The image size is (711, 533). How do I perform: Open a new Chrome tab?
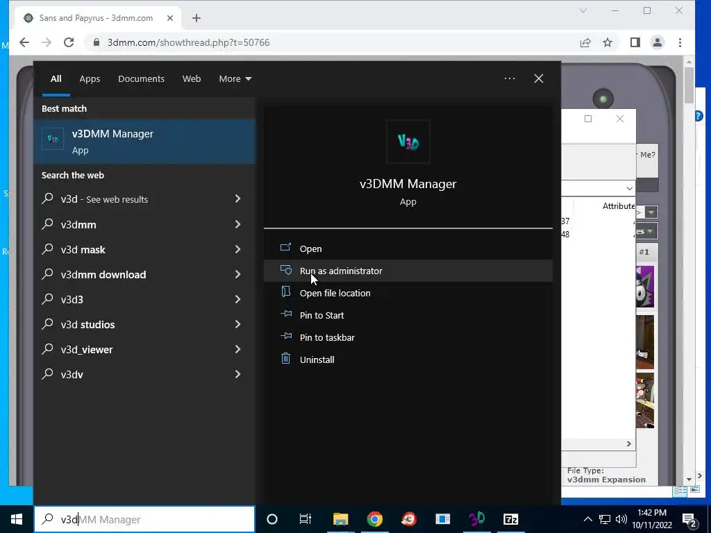click(196, 18)
